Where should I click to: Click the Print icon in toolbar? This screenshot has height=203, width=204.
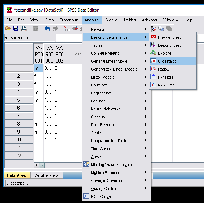(x=24, y=29)
